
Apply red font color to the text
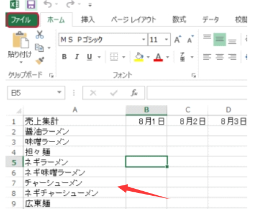tap(158, 57)
